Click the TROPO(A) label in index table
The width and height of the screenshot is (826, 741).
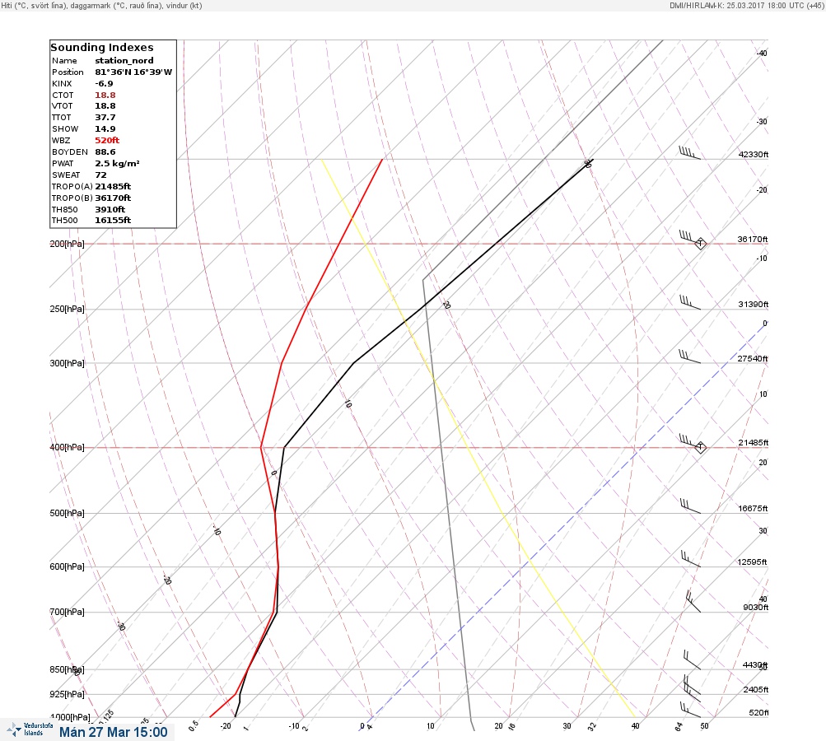coord(72,186)
